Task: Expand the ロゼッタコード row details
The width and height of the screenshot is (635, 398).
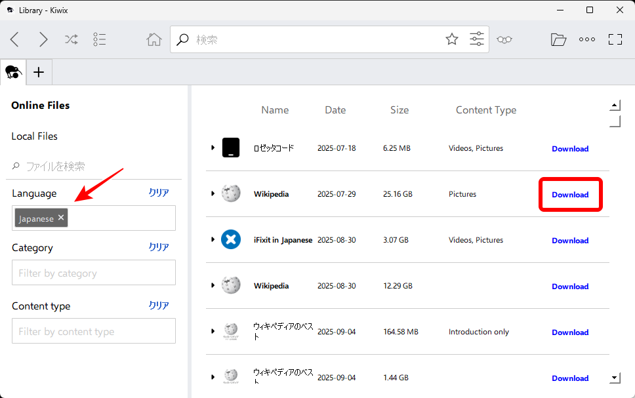Action: click(x=213, y=148)
